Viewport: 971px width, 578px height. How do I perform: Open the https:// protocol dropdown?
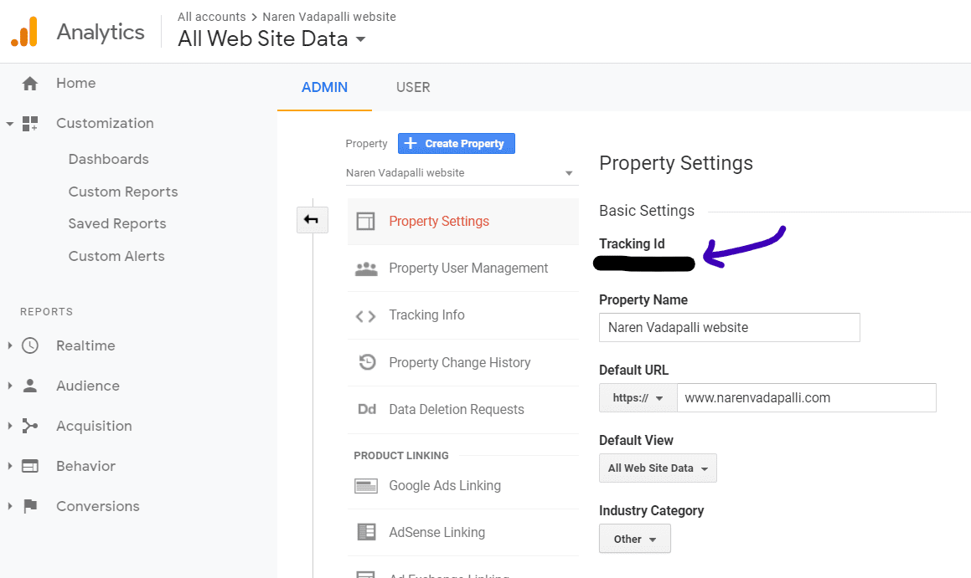(x=638, y=398)
